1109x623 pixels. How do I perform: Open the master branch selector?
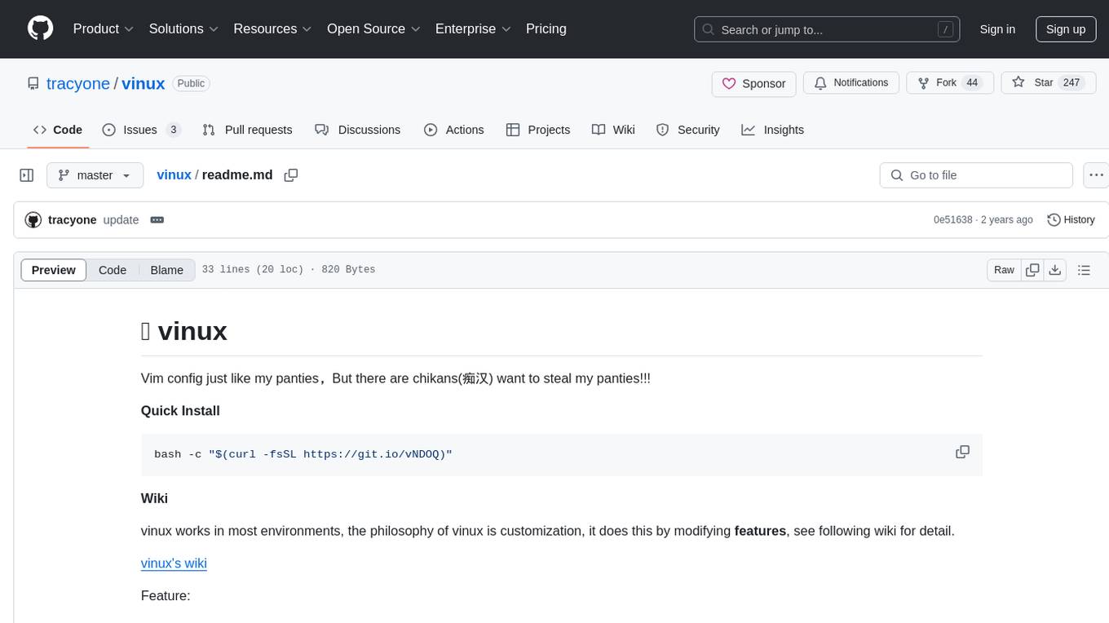pos(95,175)
